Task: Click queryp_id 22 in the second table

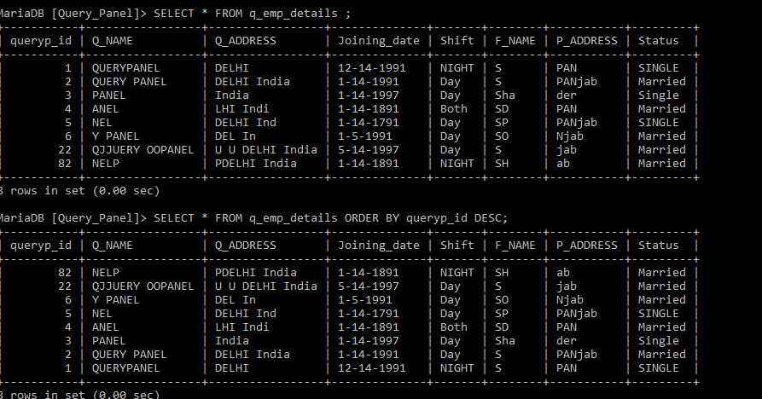Action: (x=63, y=286)
